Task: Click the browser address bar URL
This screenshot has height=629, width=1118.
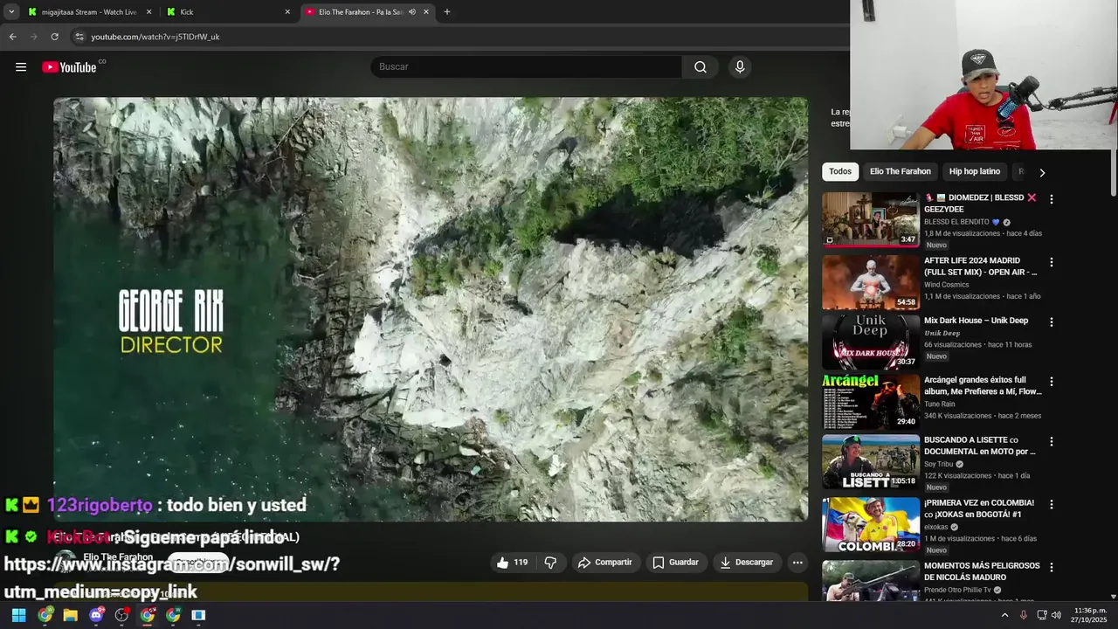Action: point(155,37)
